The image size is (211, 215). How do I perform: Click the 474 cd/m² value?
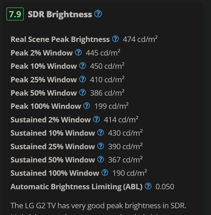[140, 39]
